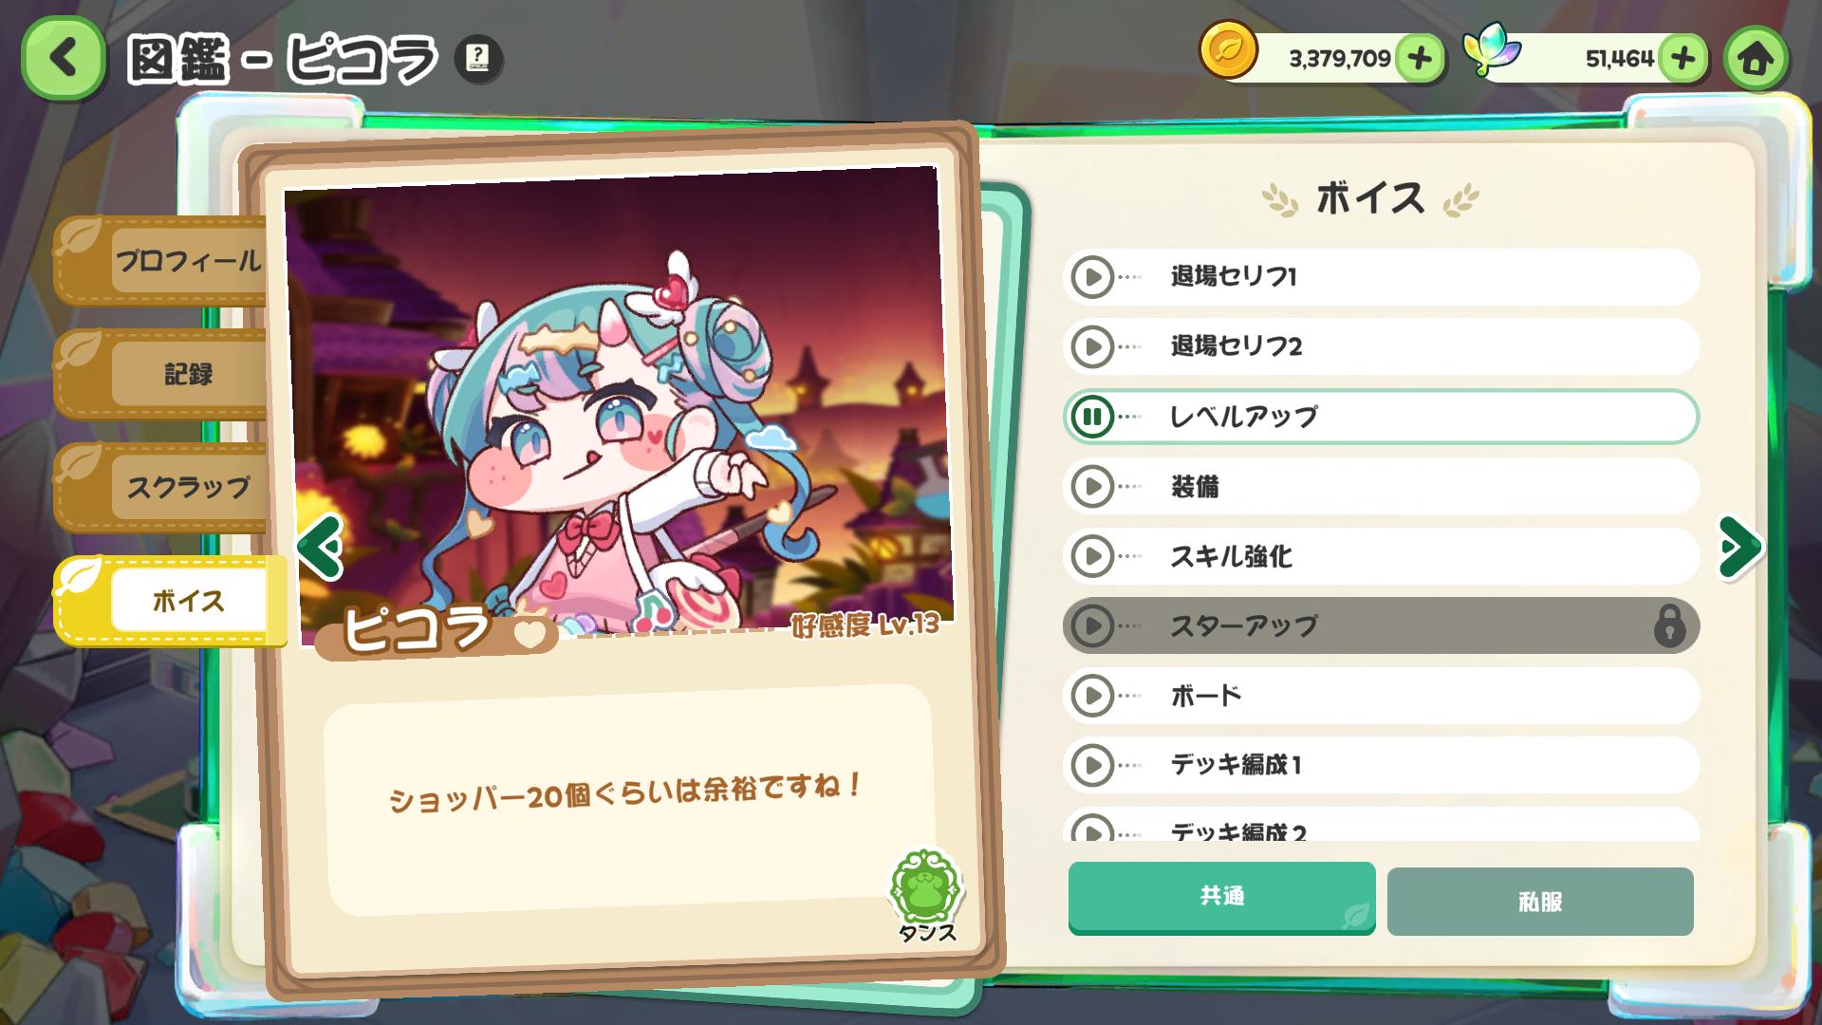This screenshot has height=1025, width=1822.
Task: Open the help icon beside 図鑑 - ピコラ title
Action: point(479,59)
